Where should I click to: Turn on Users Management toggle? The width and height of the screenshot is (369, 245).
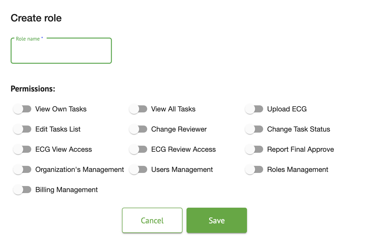(x=138, y=170)
